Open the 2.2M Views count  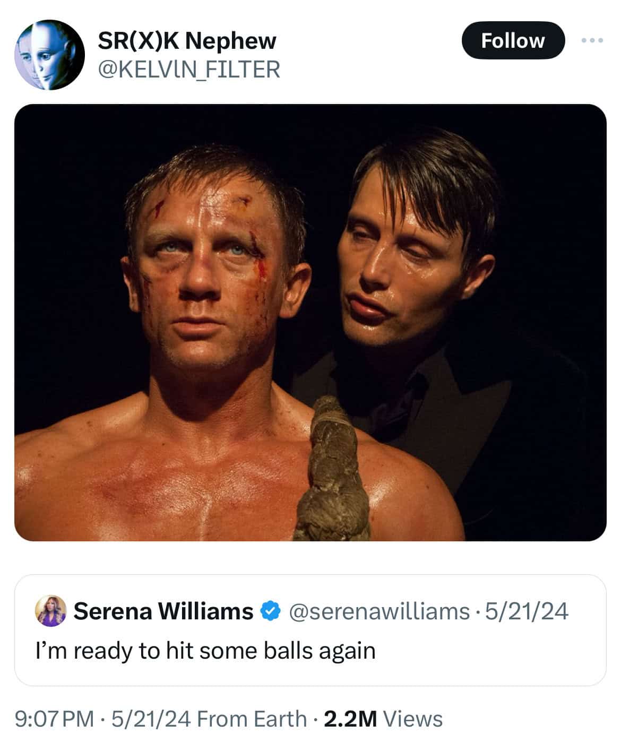pos(383,719)
